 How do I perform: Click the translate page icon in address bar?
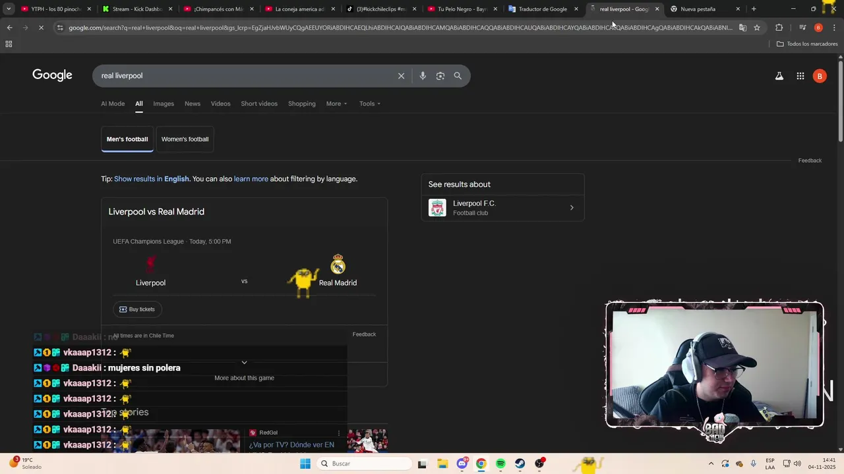[742, 28]
